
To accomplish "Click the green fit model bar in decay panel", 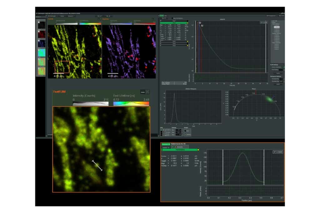I will pyautogui.click(x=173, y=23).
